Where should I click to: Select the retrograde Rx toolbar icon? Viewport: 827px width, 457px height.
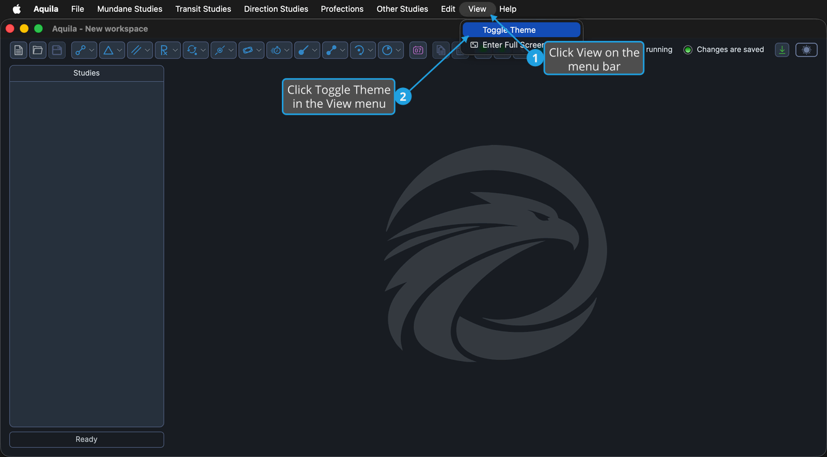point(164,50)
